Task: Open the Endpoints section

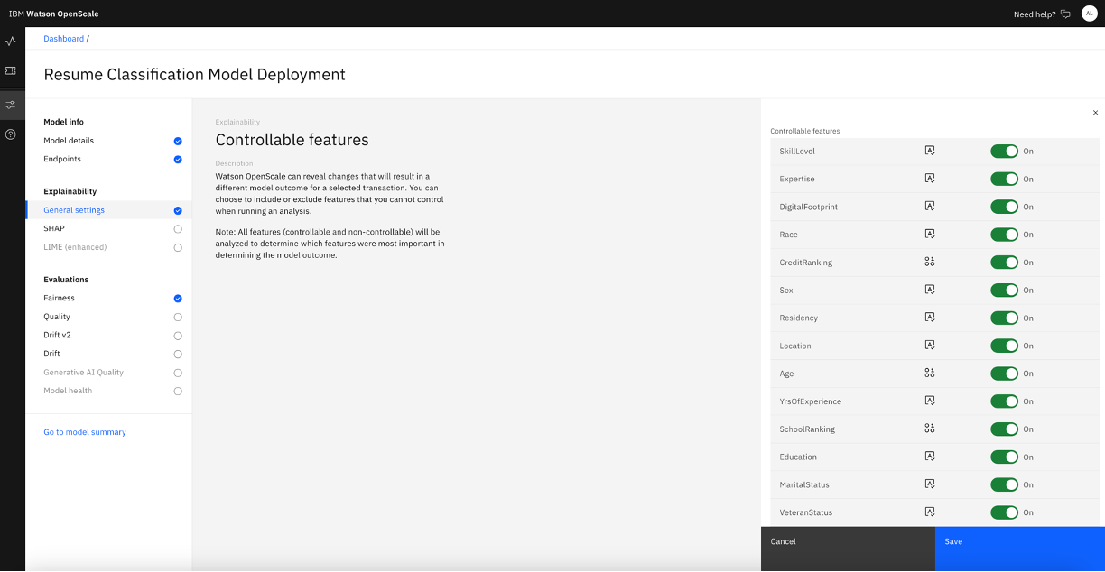Action: tap(62, 159)
